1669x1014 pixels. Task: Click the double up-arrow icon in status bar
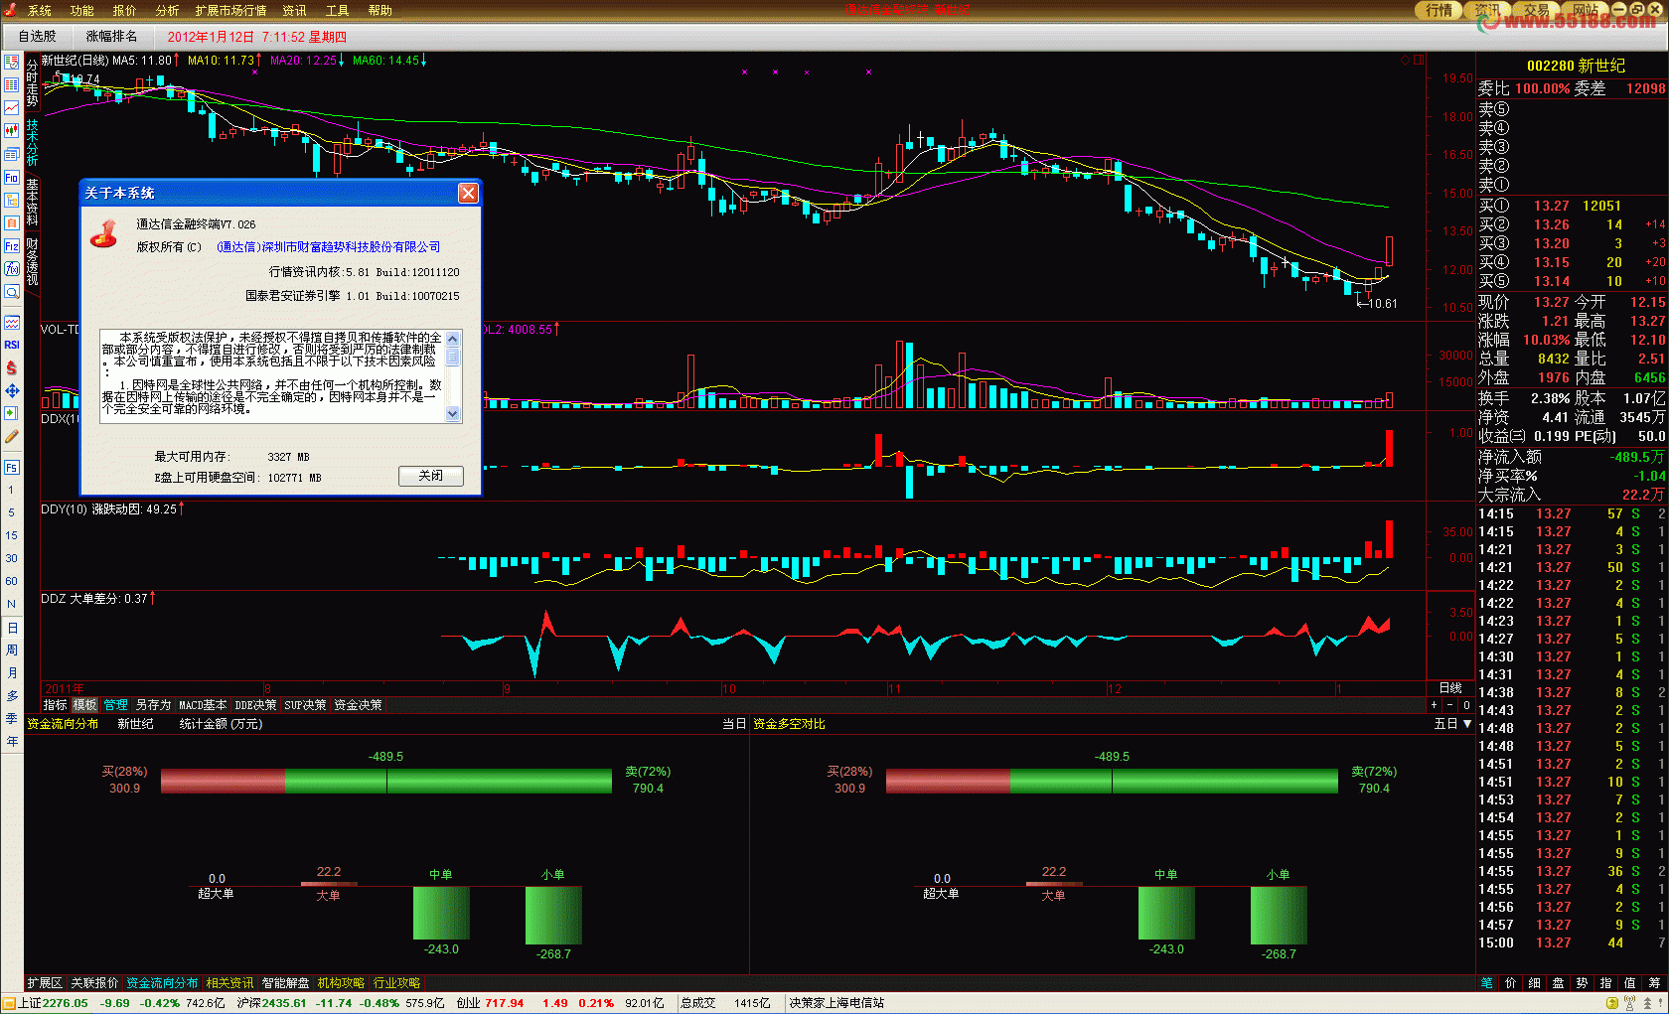1648,1003
